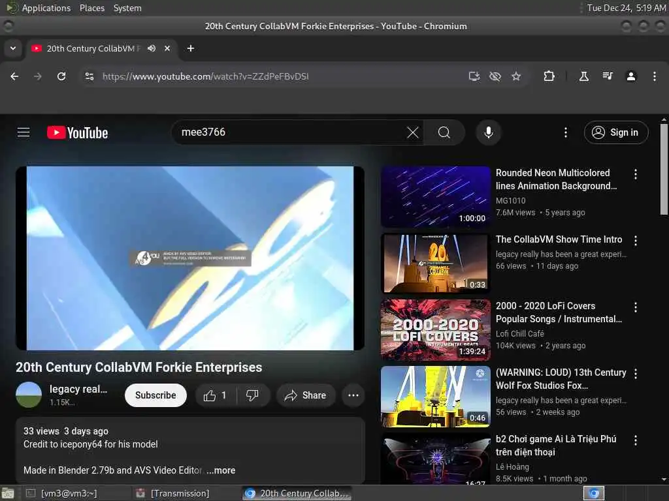Open 2000-2020 LoFi Covers thumbnail

tap(436, 329)
